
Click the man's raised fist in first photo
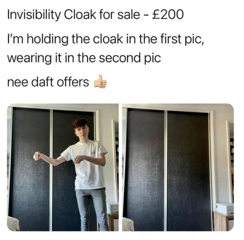coord(37,156)
